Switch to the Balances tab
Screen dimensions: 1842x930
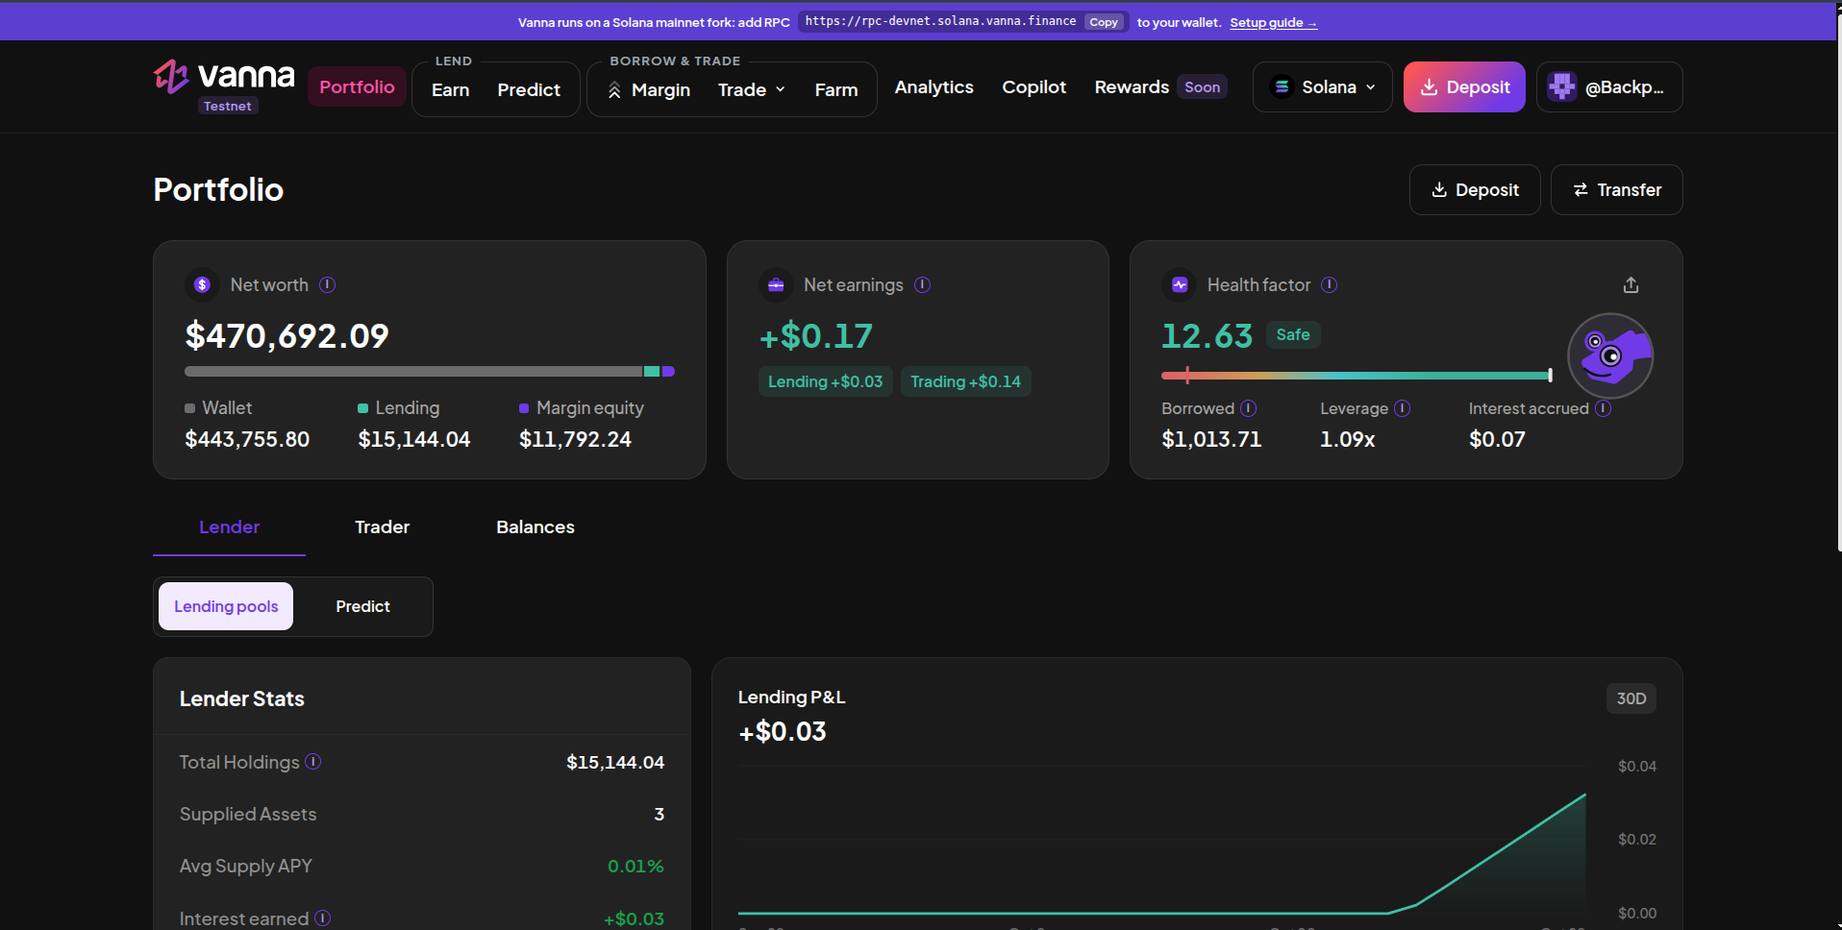click(535, 527)
